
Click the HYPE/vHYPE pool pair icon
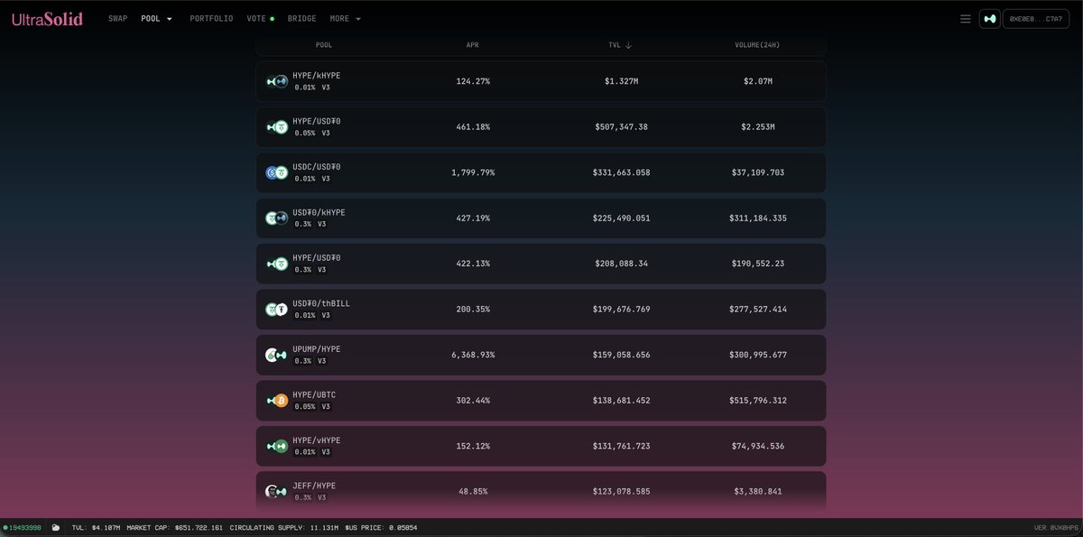point(276,445)
